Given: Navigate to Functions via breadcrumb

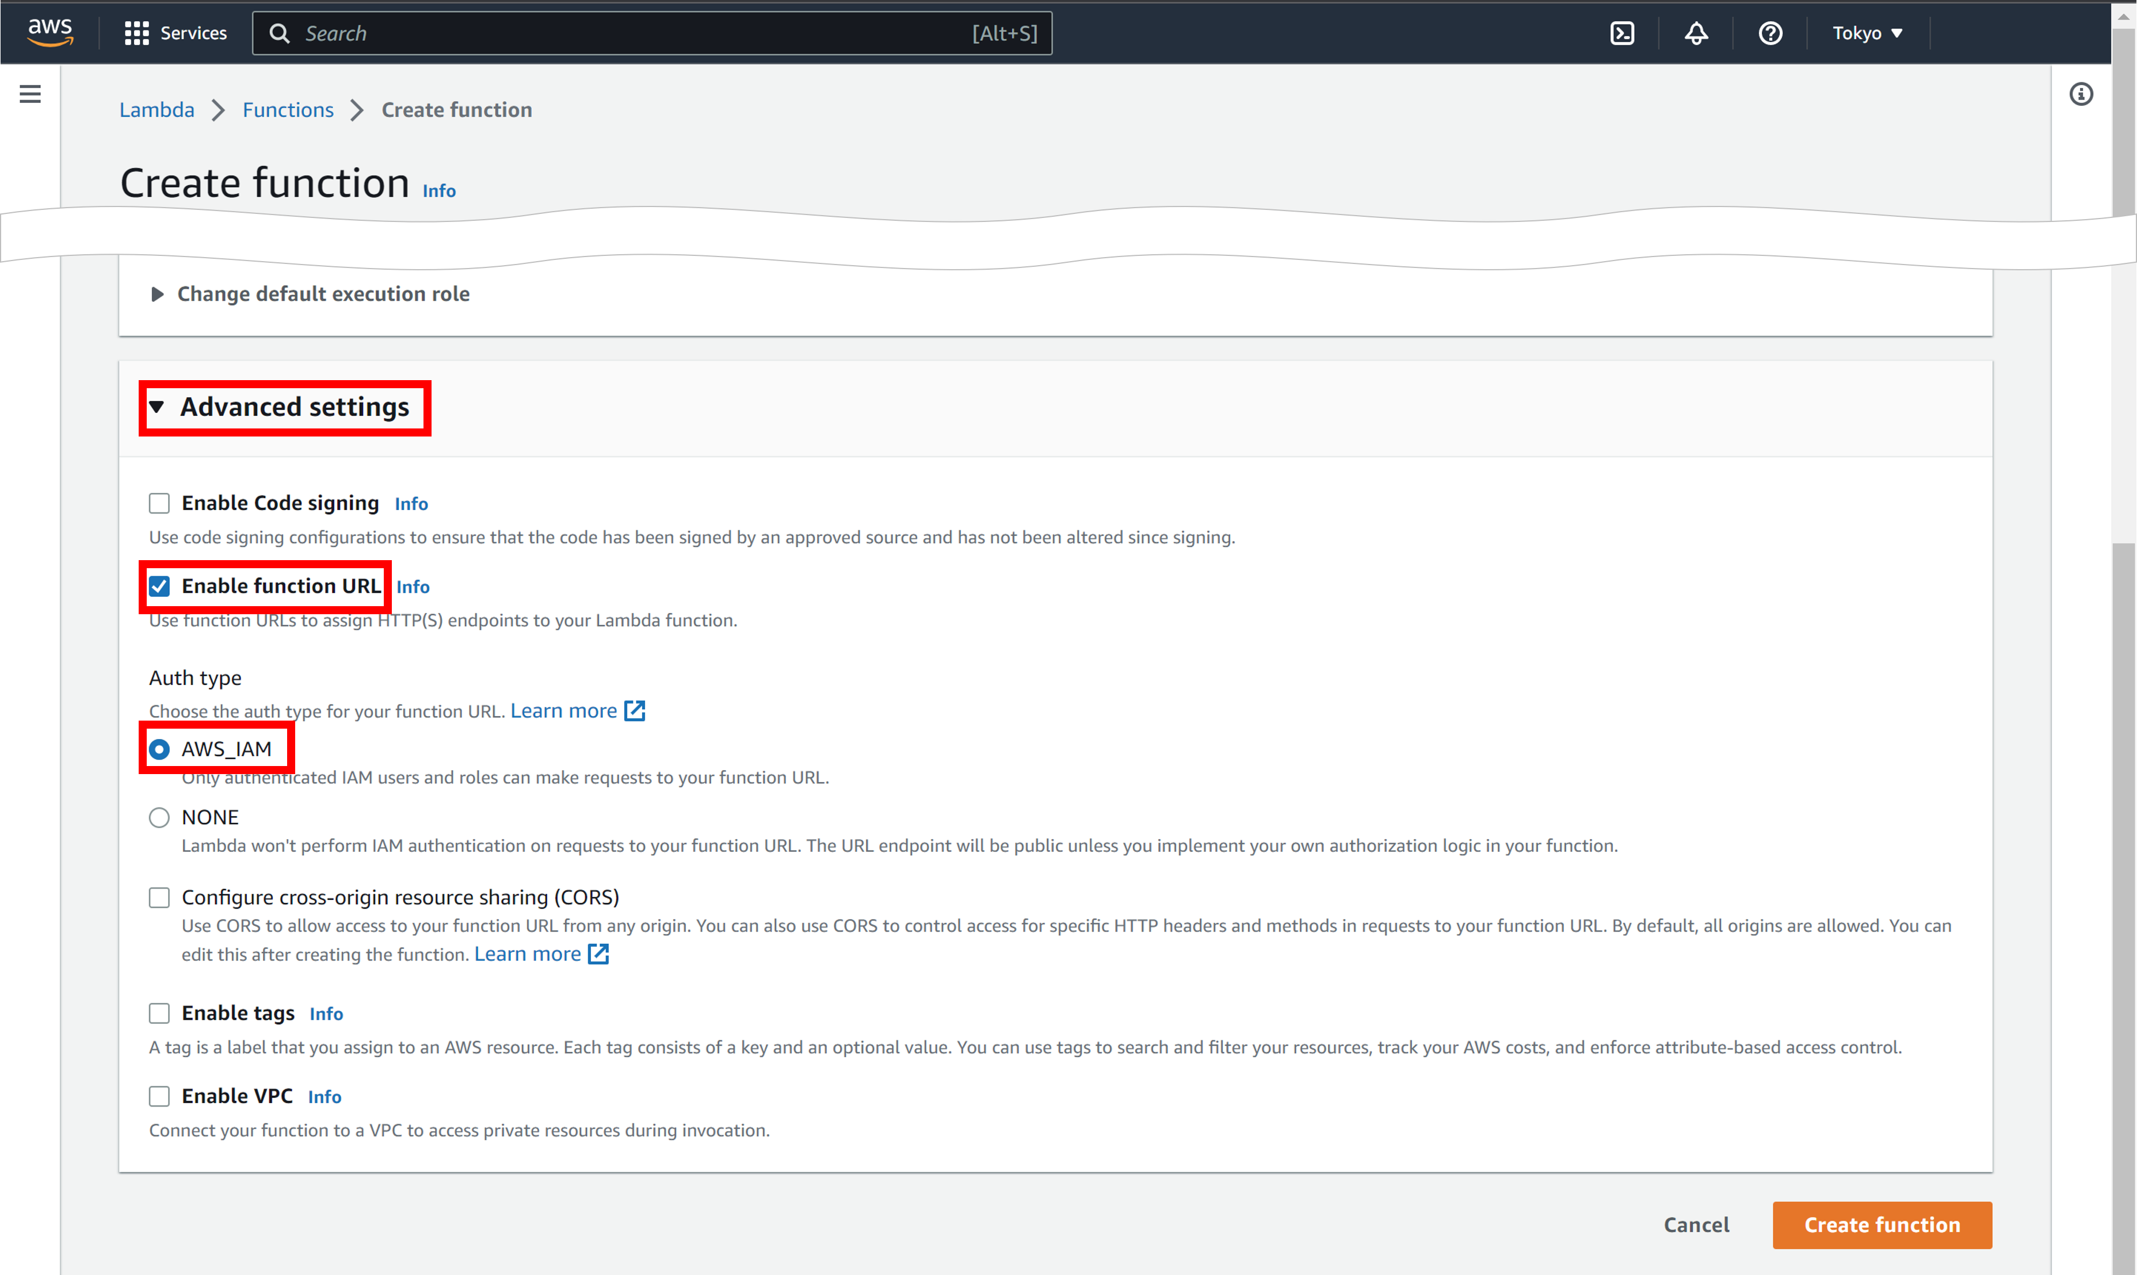Looking at the screenshot, I should pyautogui.click(x=287, y=109).
